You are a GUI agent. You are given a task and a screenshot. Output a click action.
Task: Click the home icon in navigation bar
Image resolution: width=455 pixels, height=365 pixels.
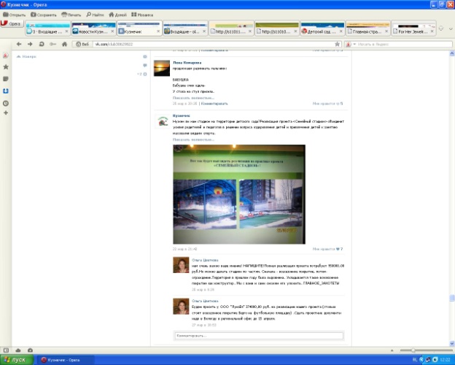[64, 44]
